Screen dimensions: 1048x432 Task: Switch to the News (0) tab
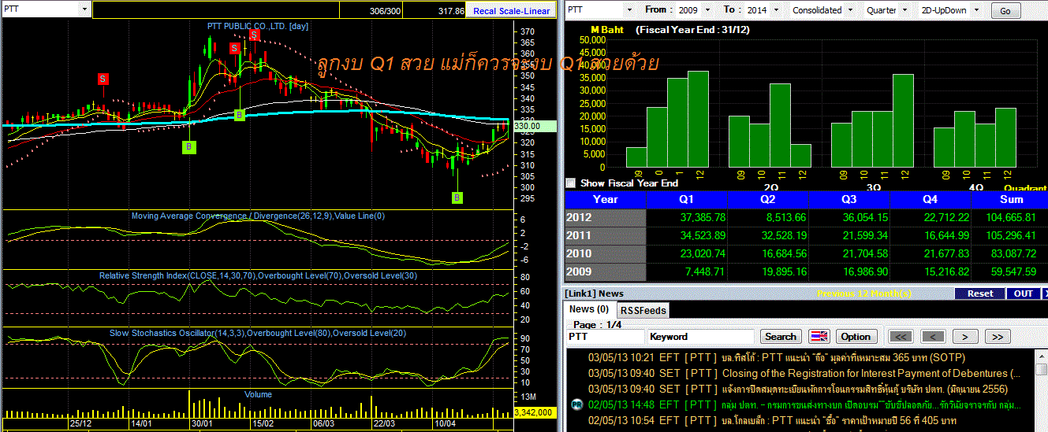[x=589, y=309]
